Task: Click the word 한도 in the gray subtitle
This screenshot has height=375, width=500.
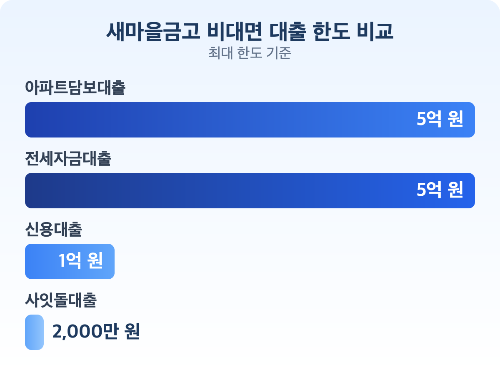Action: 250,54
